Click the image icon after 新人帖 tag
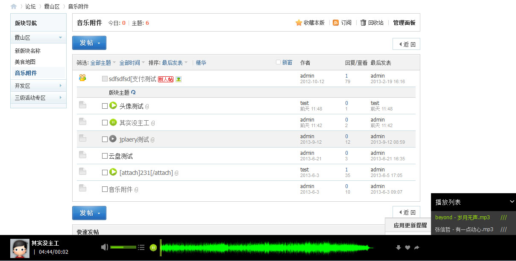Image resolution: width=516 pixels, height=261 pixels. point(179,79)
